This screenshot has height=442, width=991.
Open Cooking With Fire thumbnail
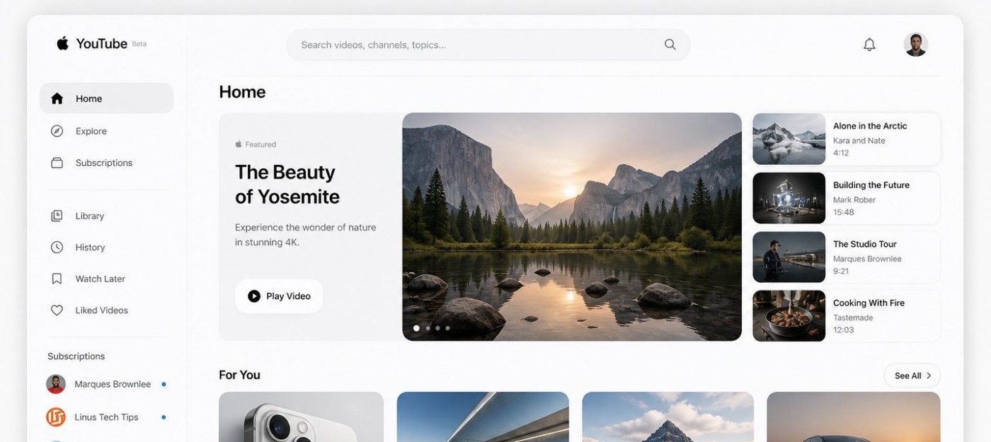(x=789, y=316)
